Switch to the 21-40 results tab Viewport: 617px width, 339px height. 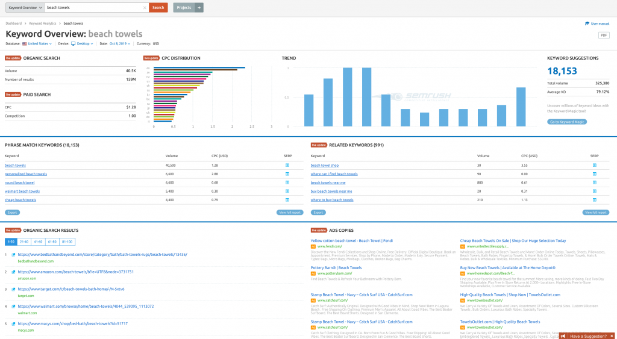[x=24, y=241]
